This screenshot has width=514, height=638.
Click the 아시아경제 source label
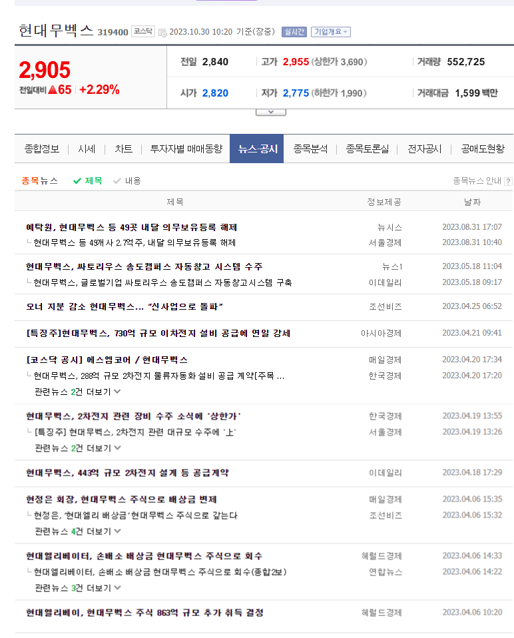(381, 334)
